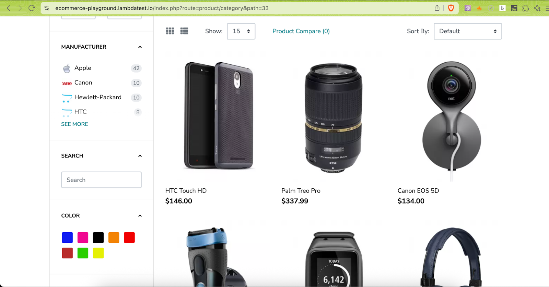Click the cursor pointer extension icon

click(502, 8)
